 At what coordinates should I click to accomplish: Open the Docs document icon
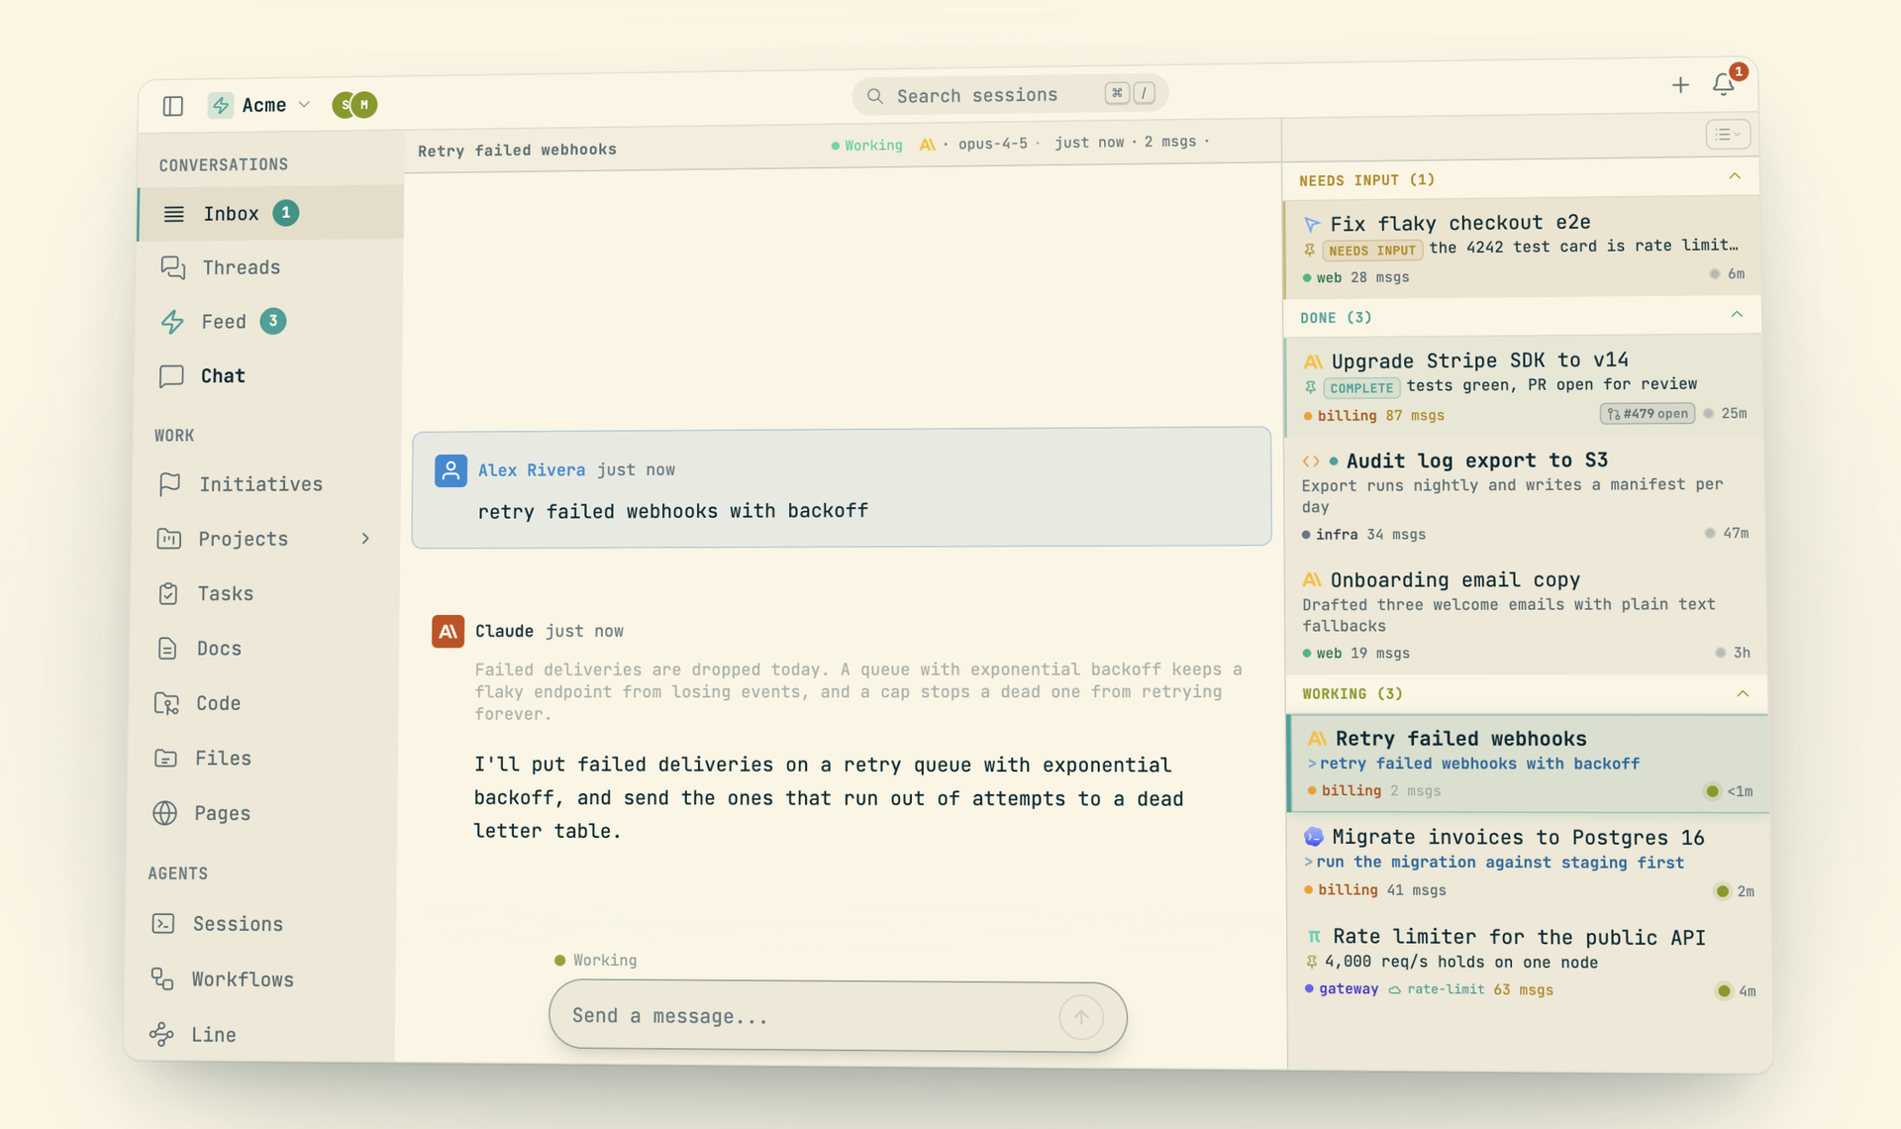[x=167, y=649]
